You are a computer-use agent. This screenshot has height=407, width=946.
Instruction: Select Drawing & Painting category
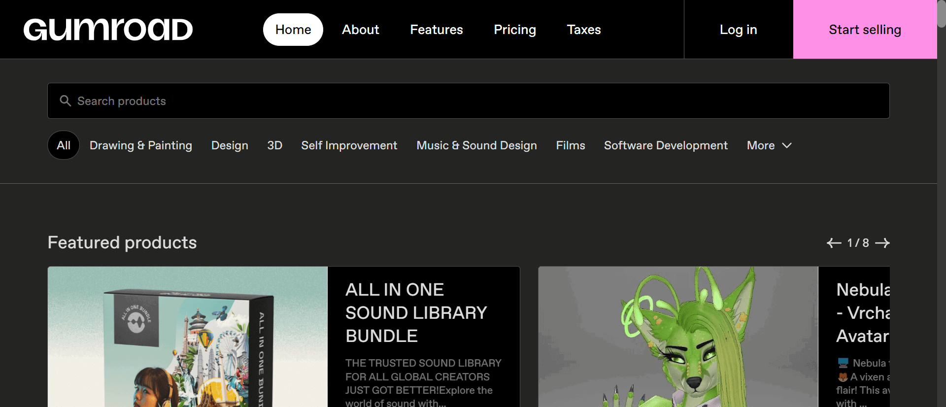pyautogui.click(x=141, y=145)
